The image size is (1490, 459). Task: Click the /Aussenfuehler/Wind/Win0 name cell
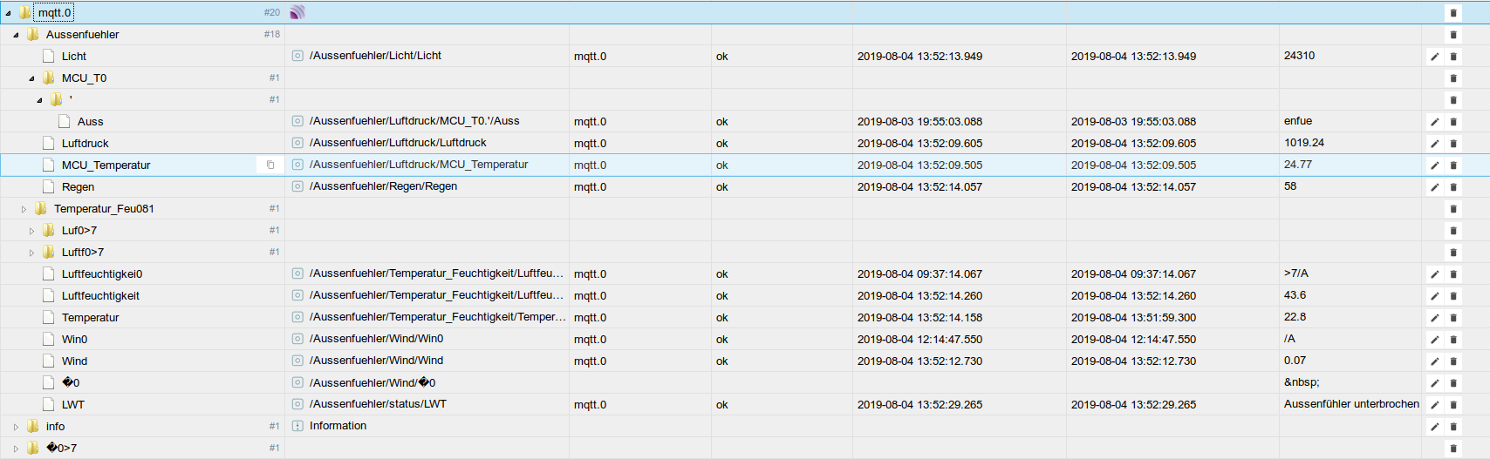376,339
